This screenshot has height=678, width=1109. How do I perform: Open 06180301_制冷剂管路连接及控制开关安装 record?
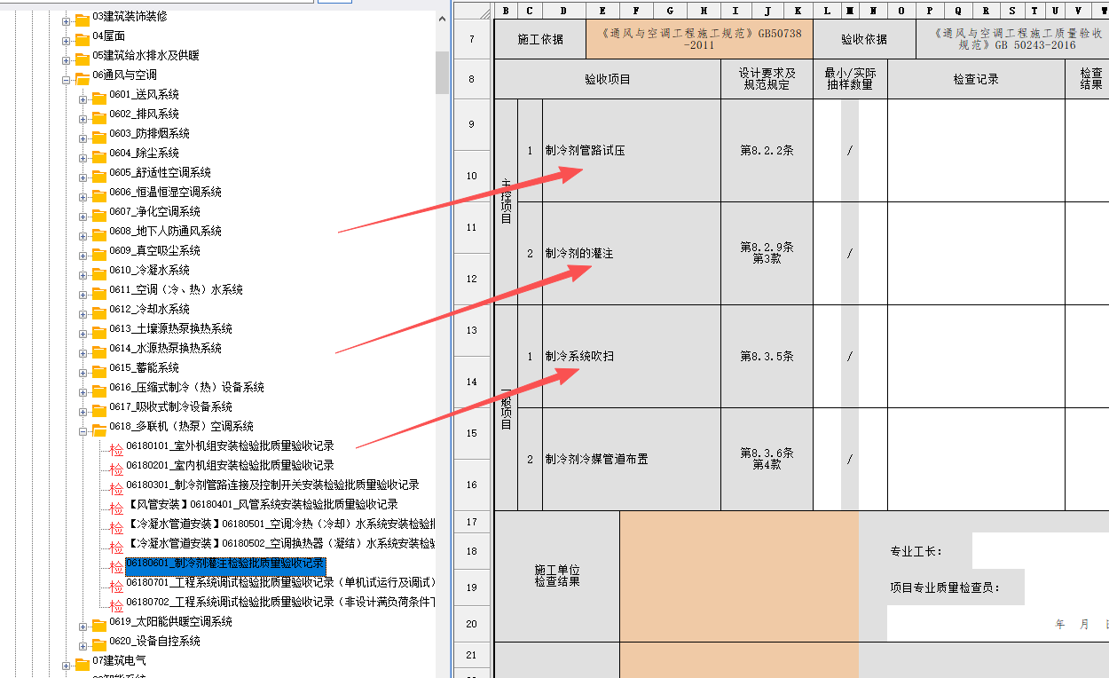(x=272, y=485)
